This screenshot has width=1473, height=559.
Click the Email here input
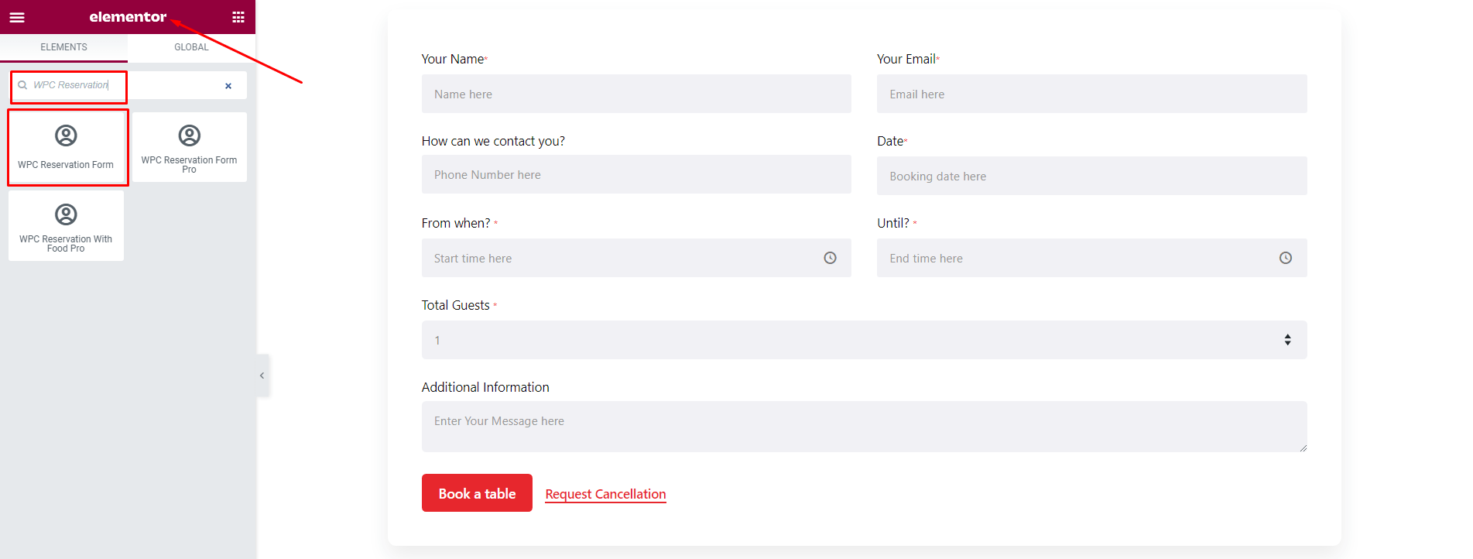[x=1091, y=94]
